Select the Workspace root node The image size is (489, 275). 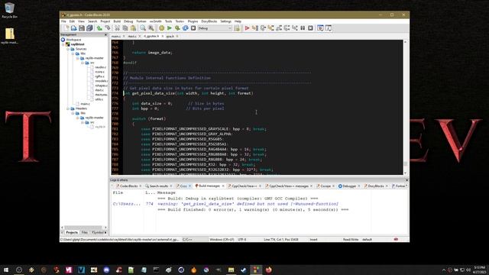(x=73, y=40)
